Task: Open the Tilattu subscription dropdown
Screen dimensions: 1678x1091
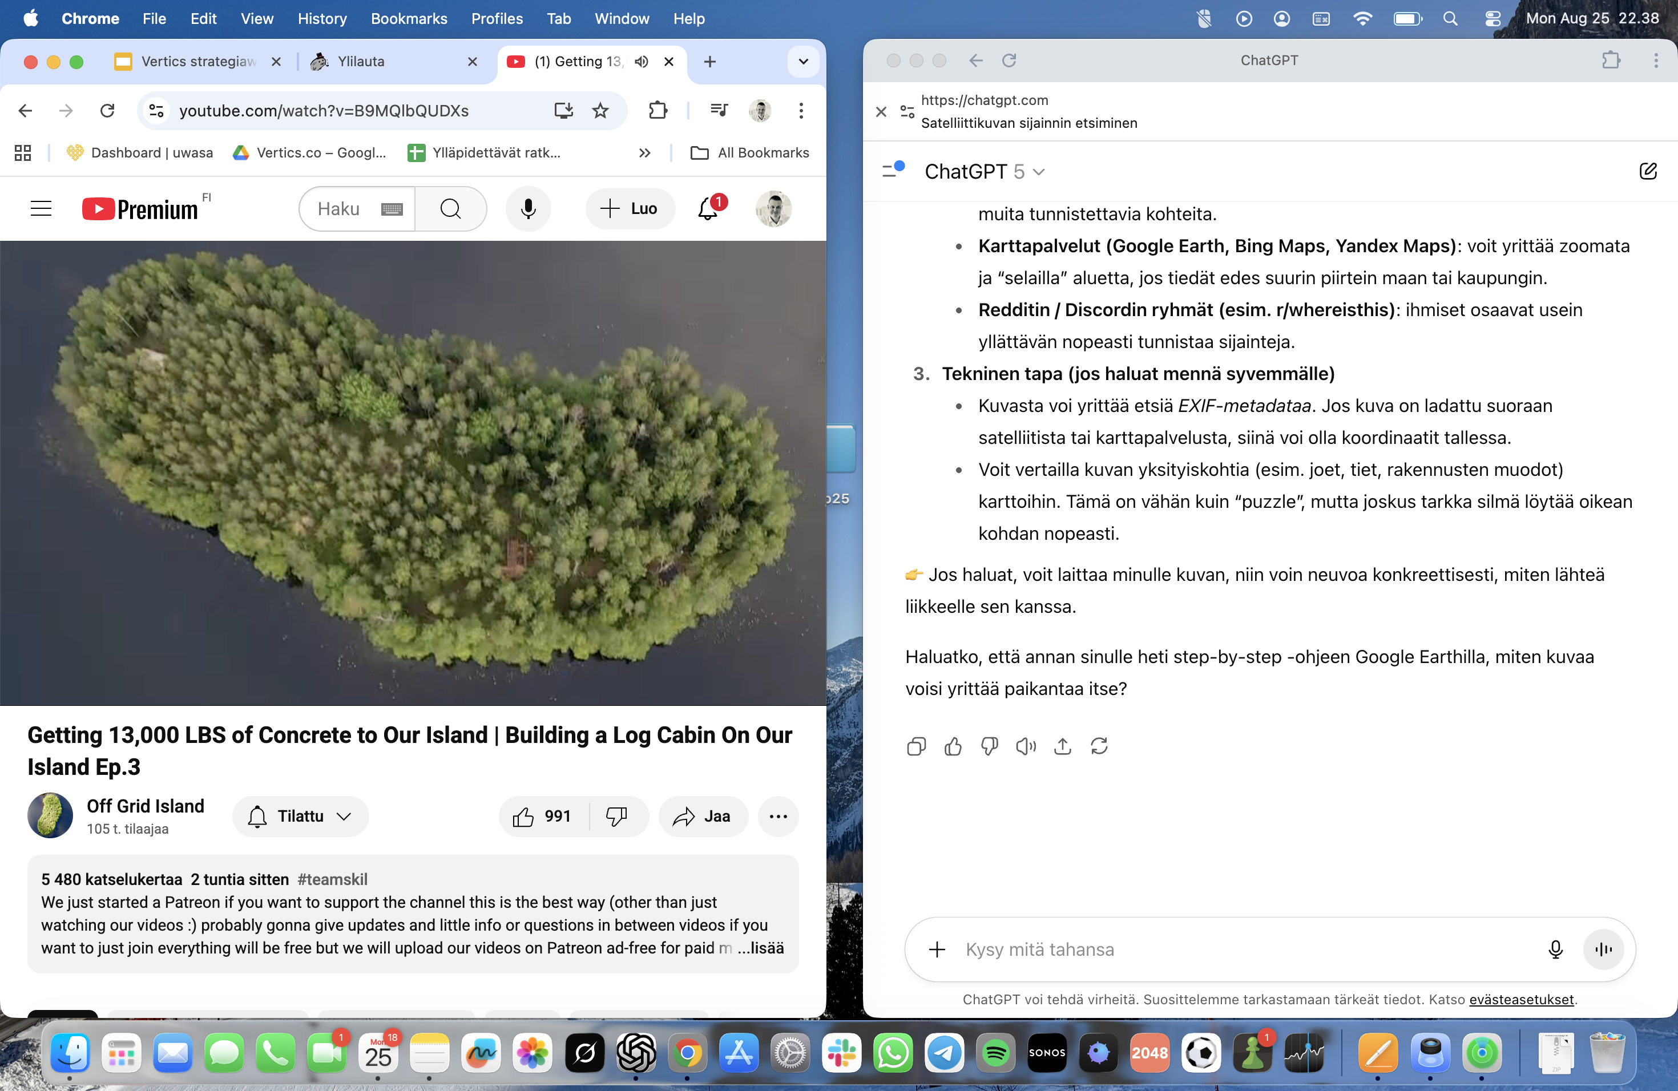Action: (300, 816)
